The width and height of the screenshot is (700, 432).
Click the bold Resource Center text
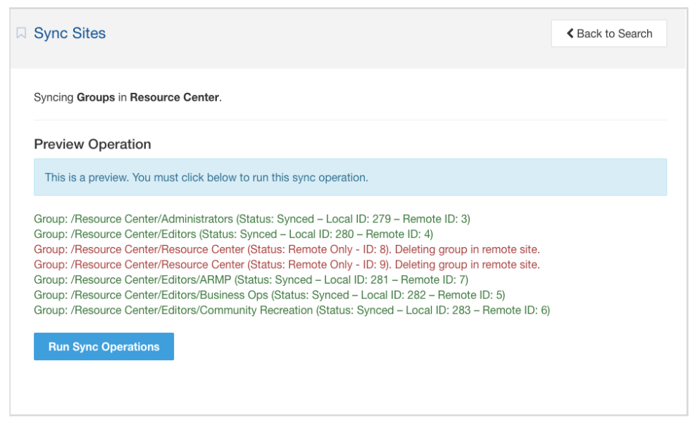[x=174, y=97]
